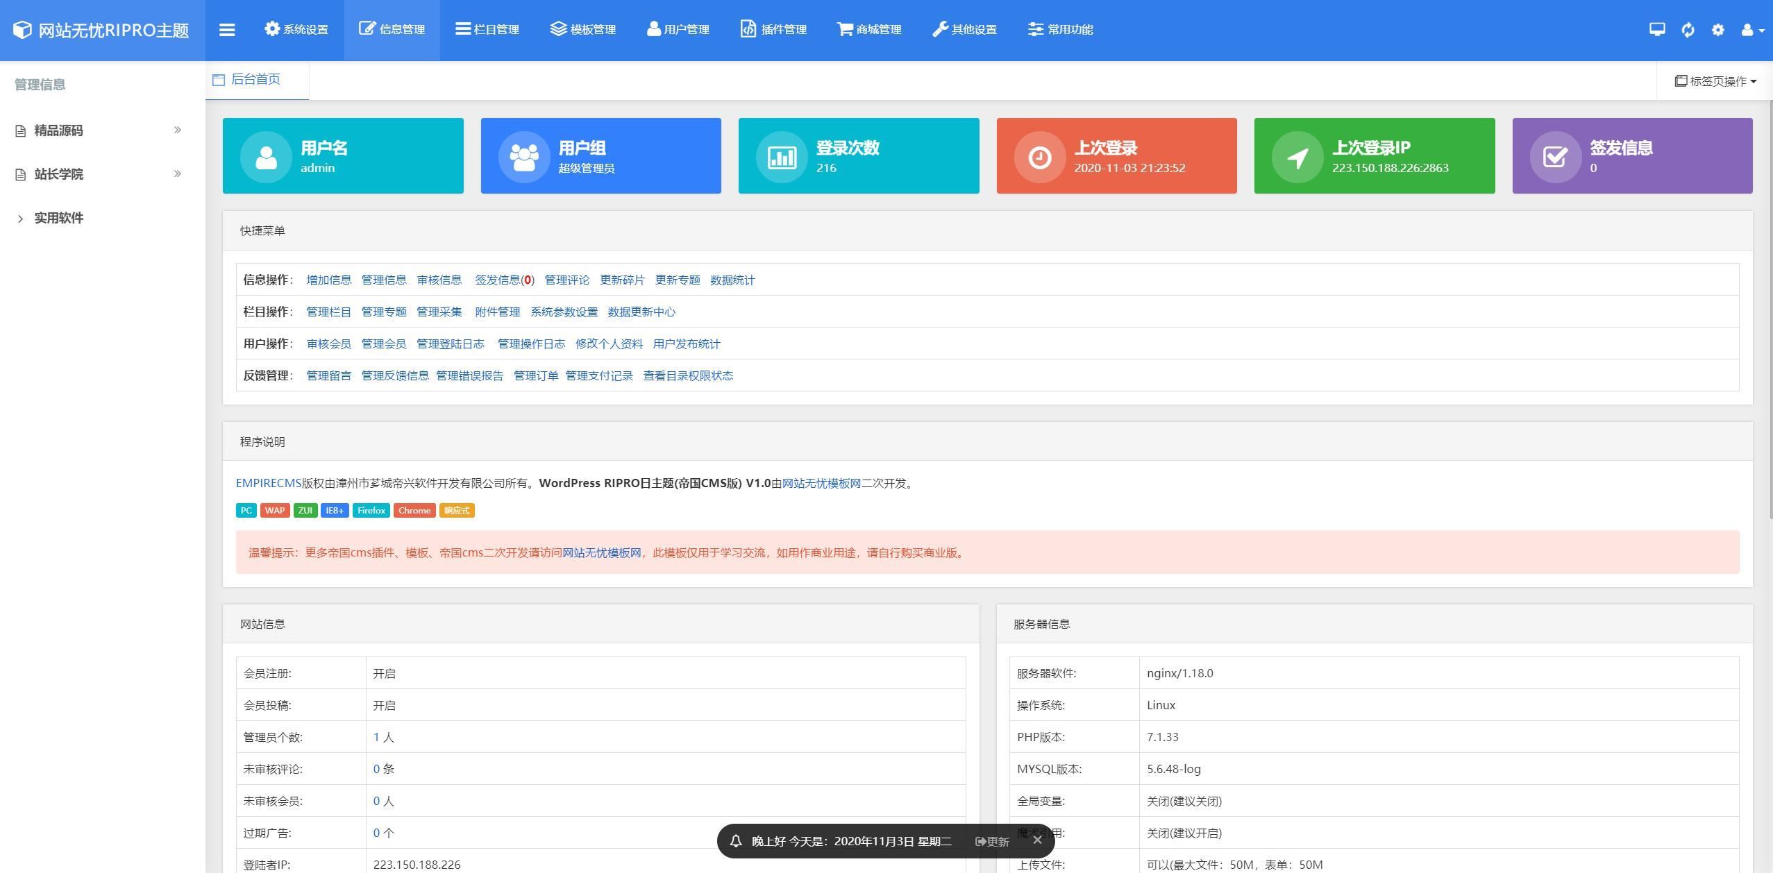The height and width of the screenshot is (873, 1773).
Task: Expand the 精品源码 double-chevron
Action: (178, 130)
